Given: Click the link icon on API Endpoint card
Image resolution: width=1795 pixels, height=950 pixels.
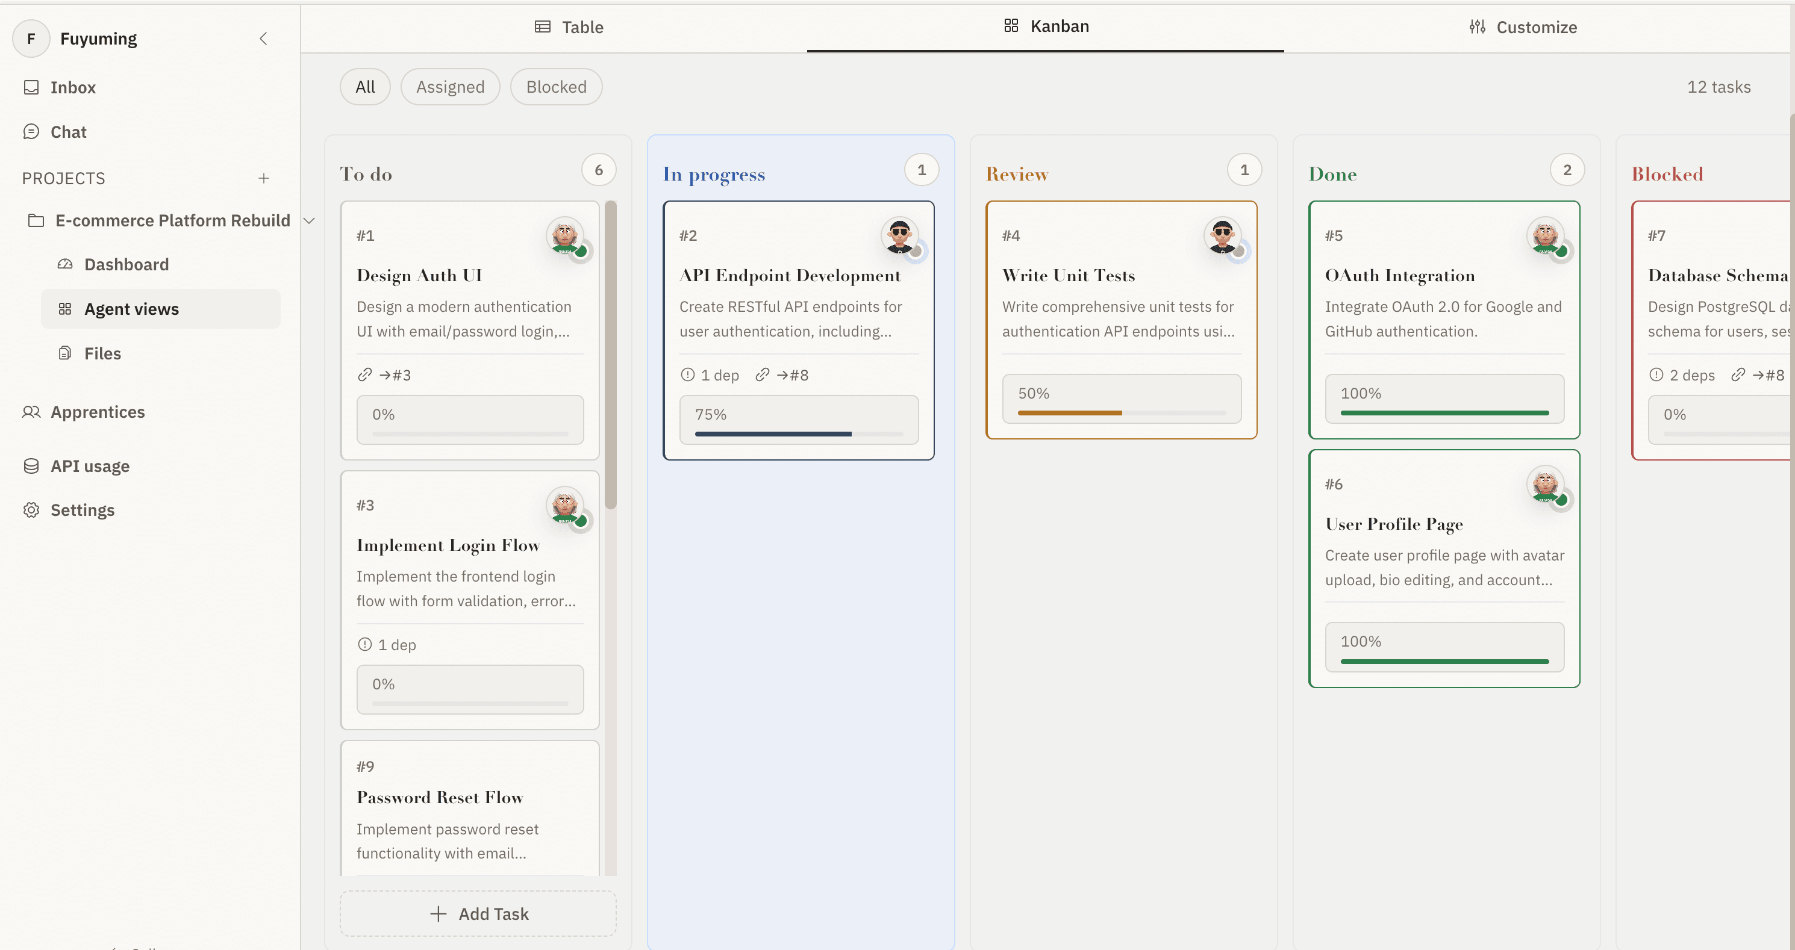Looking at the screenshot, I should (763, 374).
